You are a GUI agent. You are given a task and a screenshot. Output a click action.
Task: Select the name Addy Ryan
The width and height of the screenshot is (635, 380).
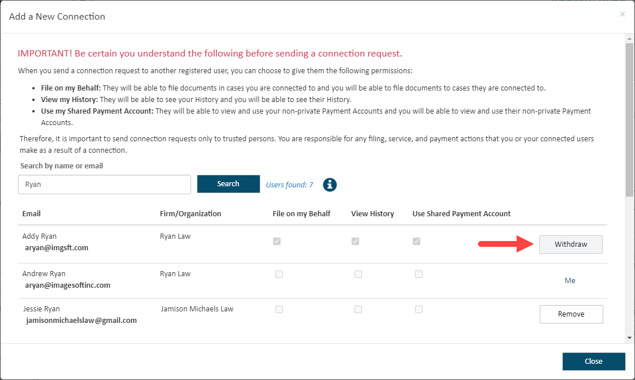click(x=39, y=236)
